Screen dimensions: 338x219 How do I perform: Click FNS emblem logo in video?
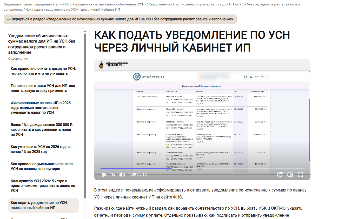click(x=137, y=77)
